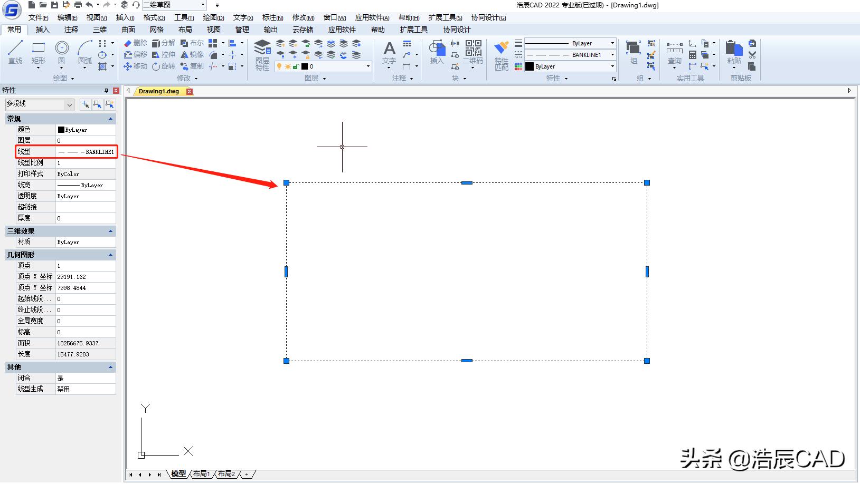Screen dimensions: 860x484
Task: Activate the 特性匹配 match properties brush
Action: (x=501, y=55)
